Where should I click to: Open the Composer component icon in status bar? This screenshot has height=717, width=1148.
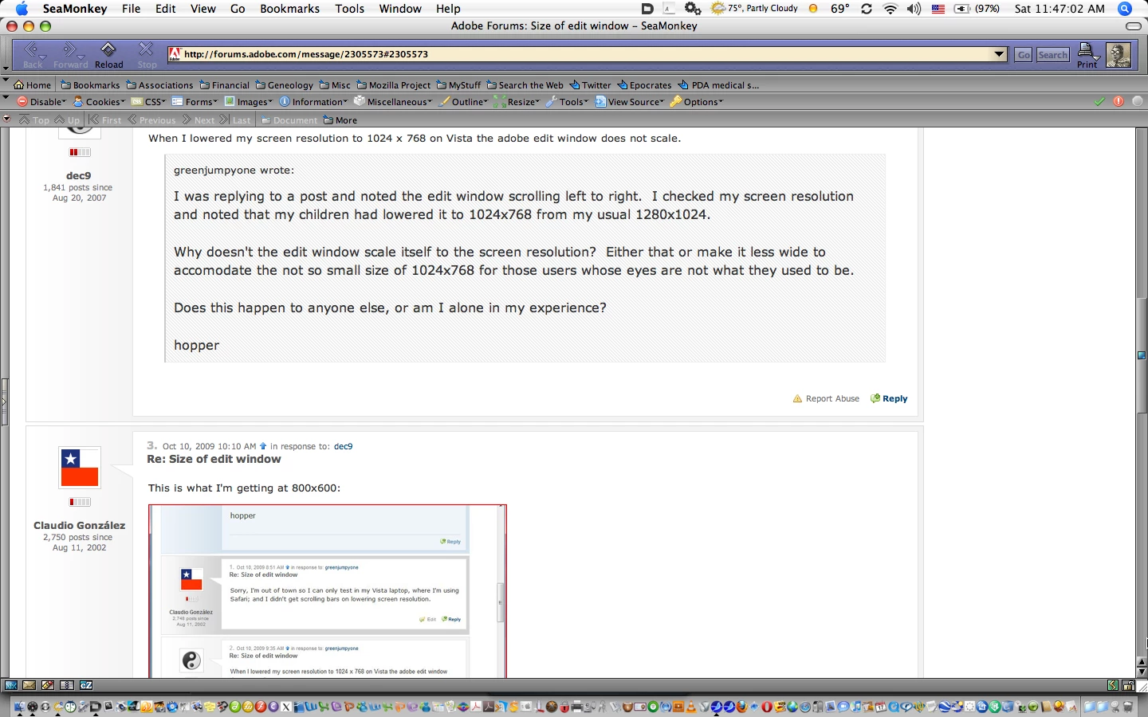pos(49,685)
